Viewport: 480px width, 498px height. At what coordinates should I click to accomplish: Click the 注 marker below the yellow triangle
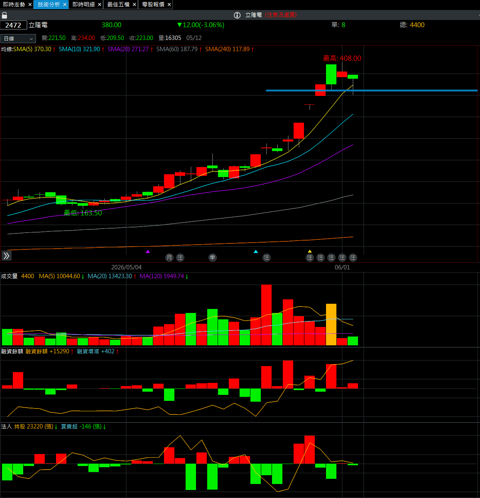point(310,257)
